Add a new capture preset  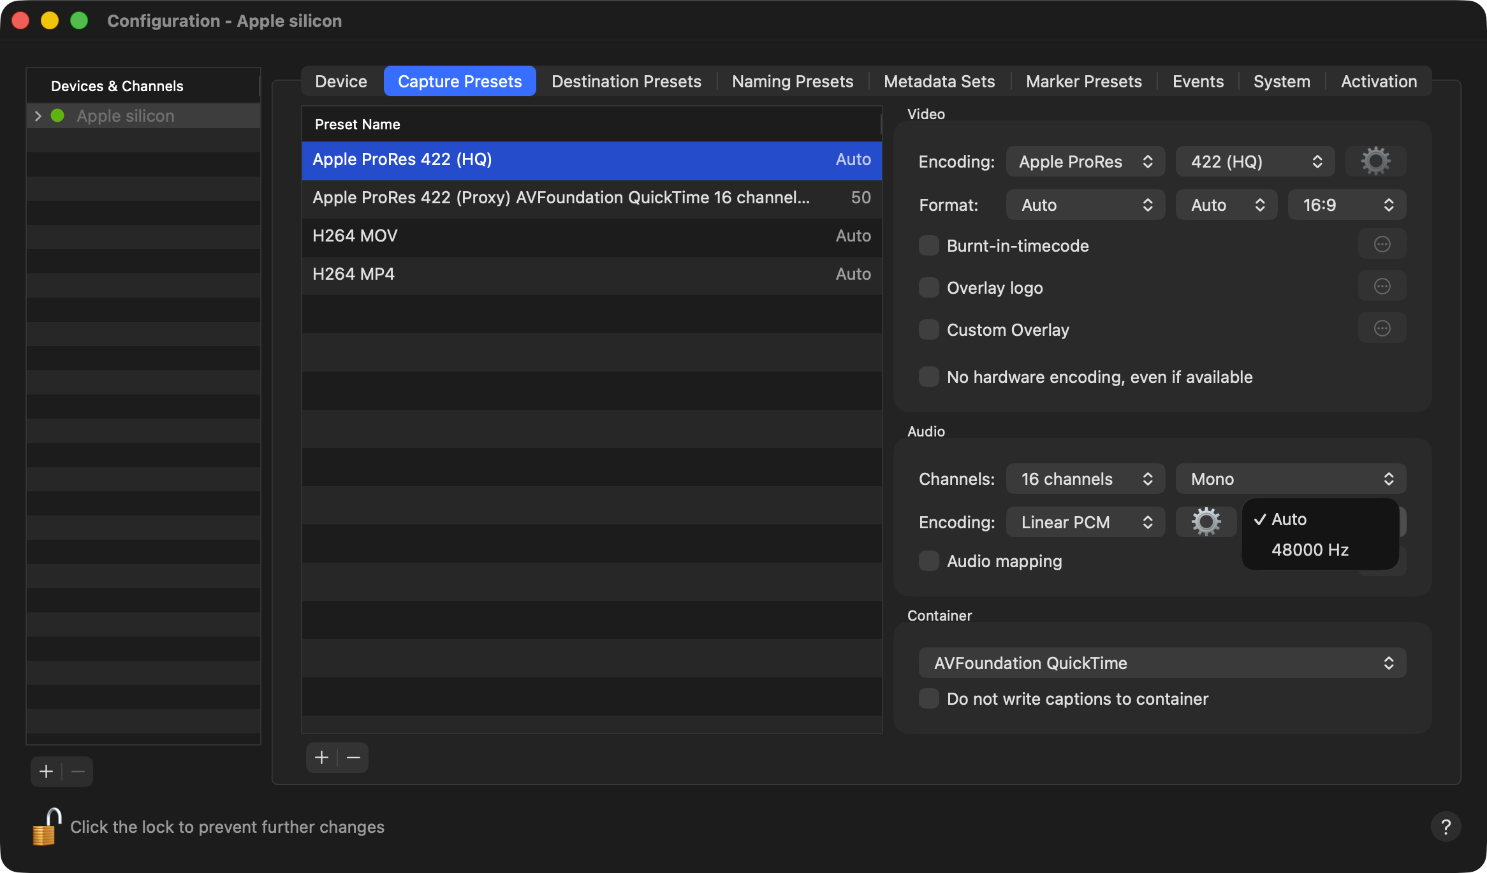[x=322, y=757]
